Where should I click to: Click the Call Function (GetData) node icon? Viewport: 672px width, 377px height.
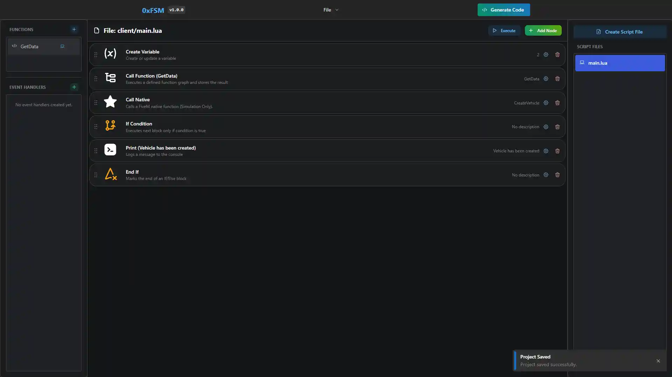(x=110, y=78)
